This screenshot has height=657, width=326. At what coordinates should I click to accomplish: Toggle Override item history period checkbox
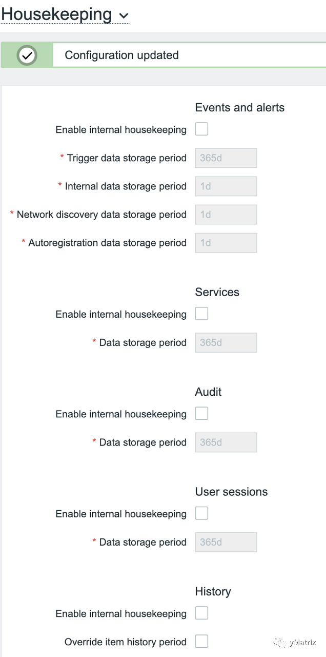click(x=202, y=642)
